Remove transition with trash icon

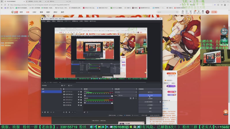133,98
